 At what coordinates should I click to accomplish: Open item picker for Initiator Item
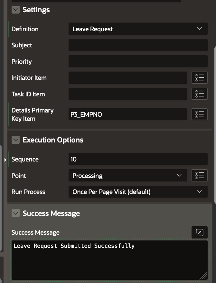coord(200,78)
